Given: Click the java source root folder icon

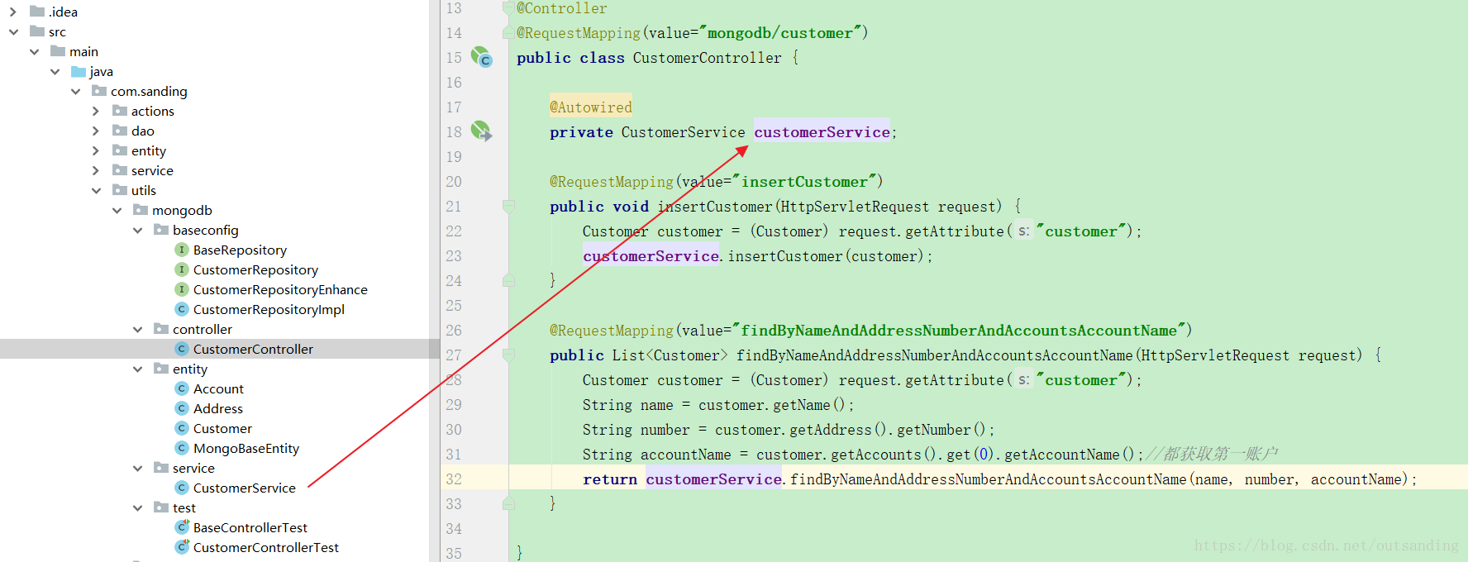Looking at the screenshot, I should (x=79, y=71).
